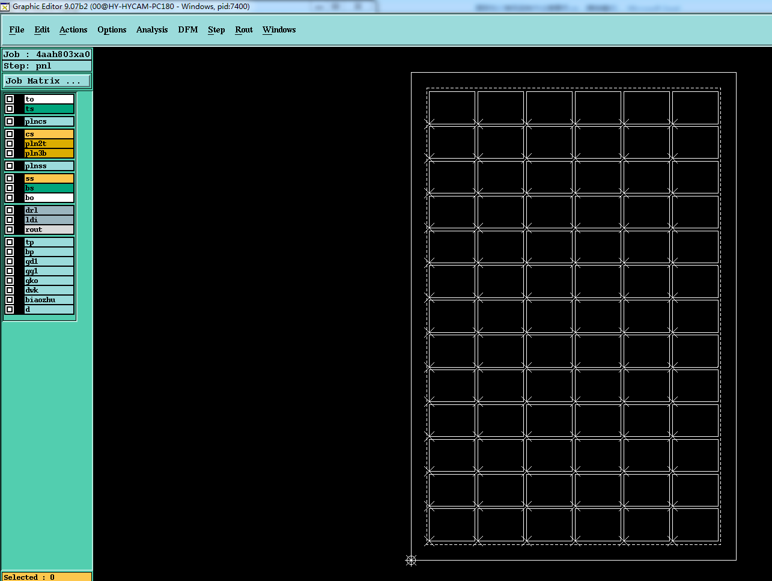
Task: Select the dwk layer name
Action: 49,290
